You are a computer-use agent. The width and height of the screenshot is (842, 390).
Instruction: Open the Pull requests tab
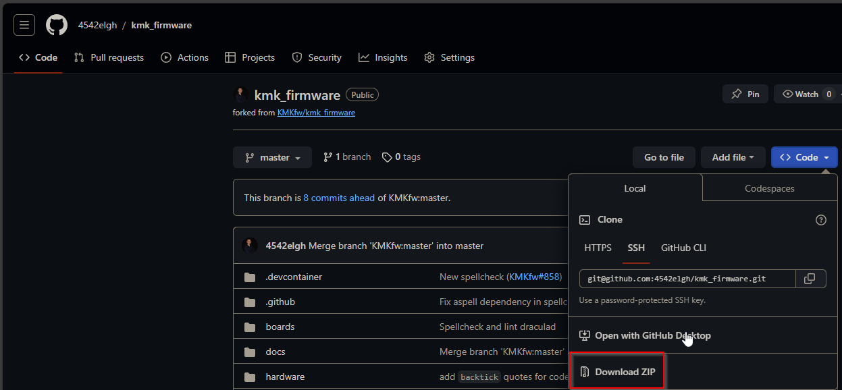pyautogui.click(x=109, y=57)
